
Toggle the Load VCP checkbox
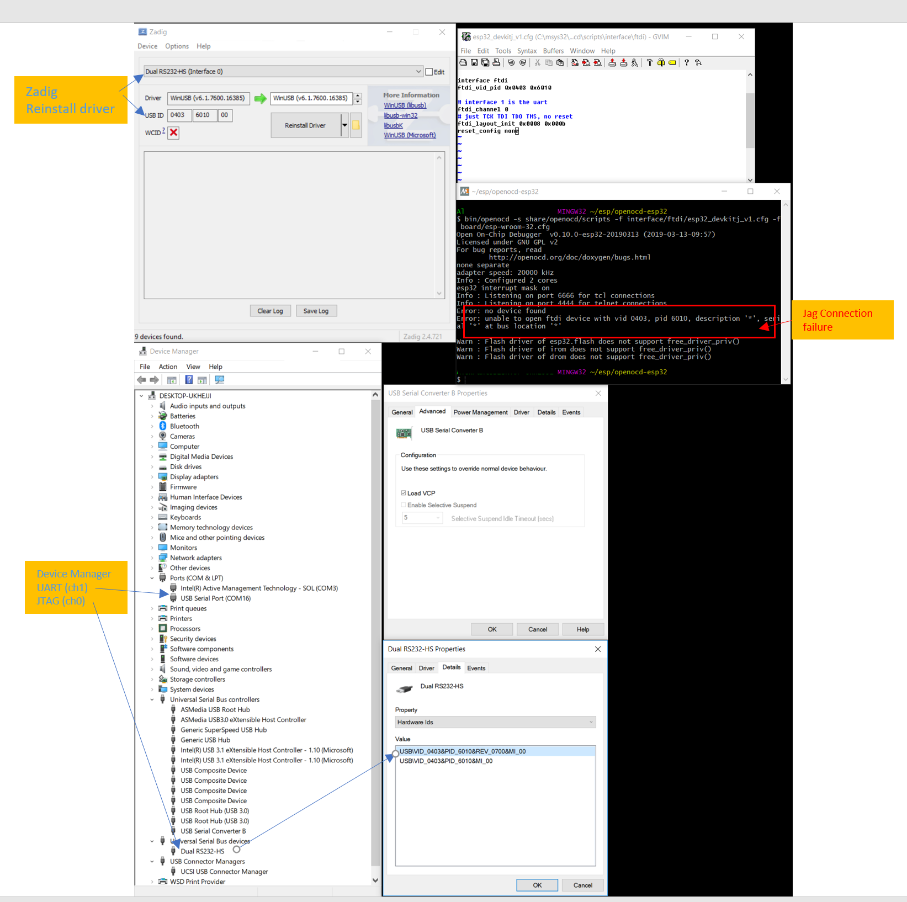point(404,493)
